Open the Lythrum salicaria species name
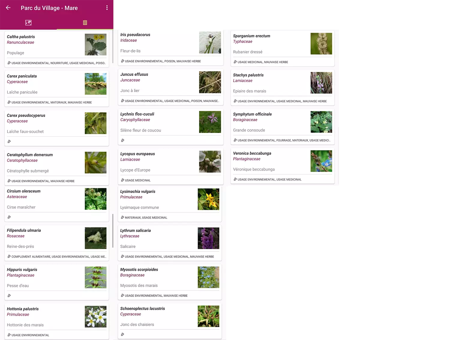The height and width of the screenshot is (340, 450). coord(135,231)
